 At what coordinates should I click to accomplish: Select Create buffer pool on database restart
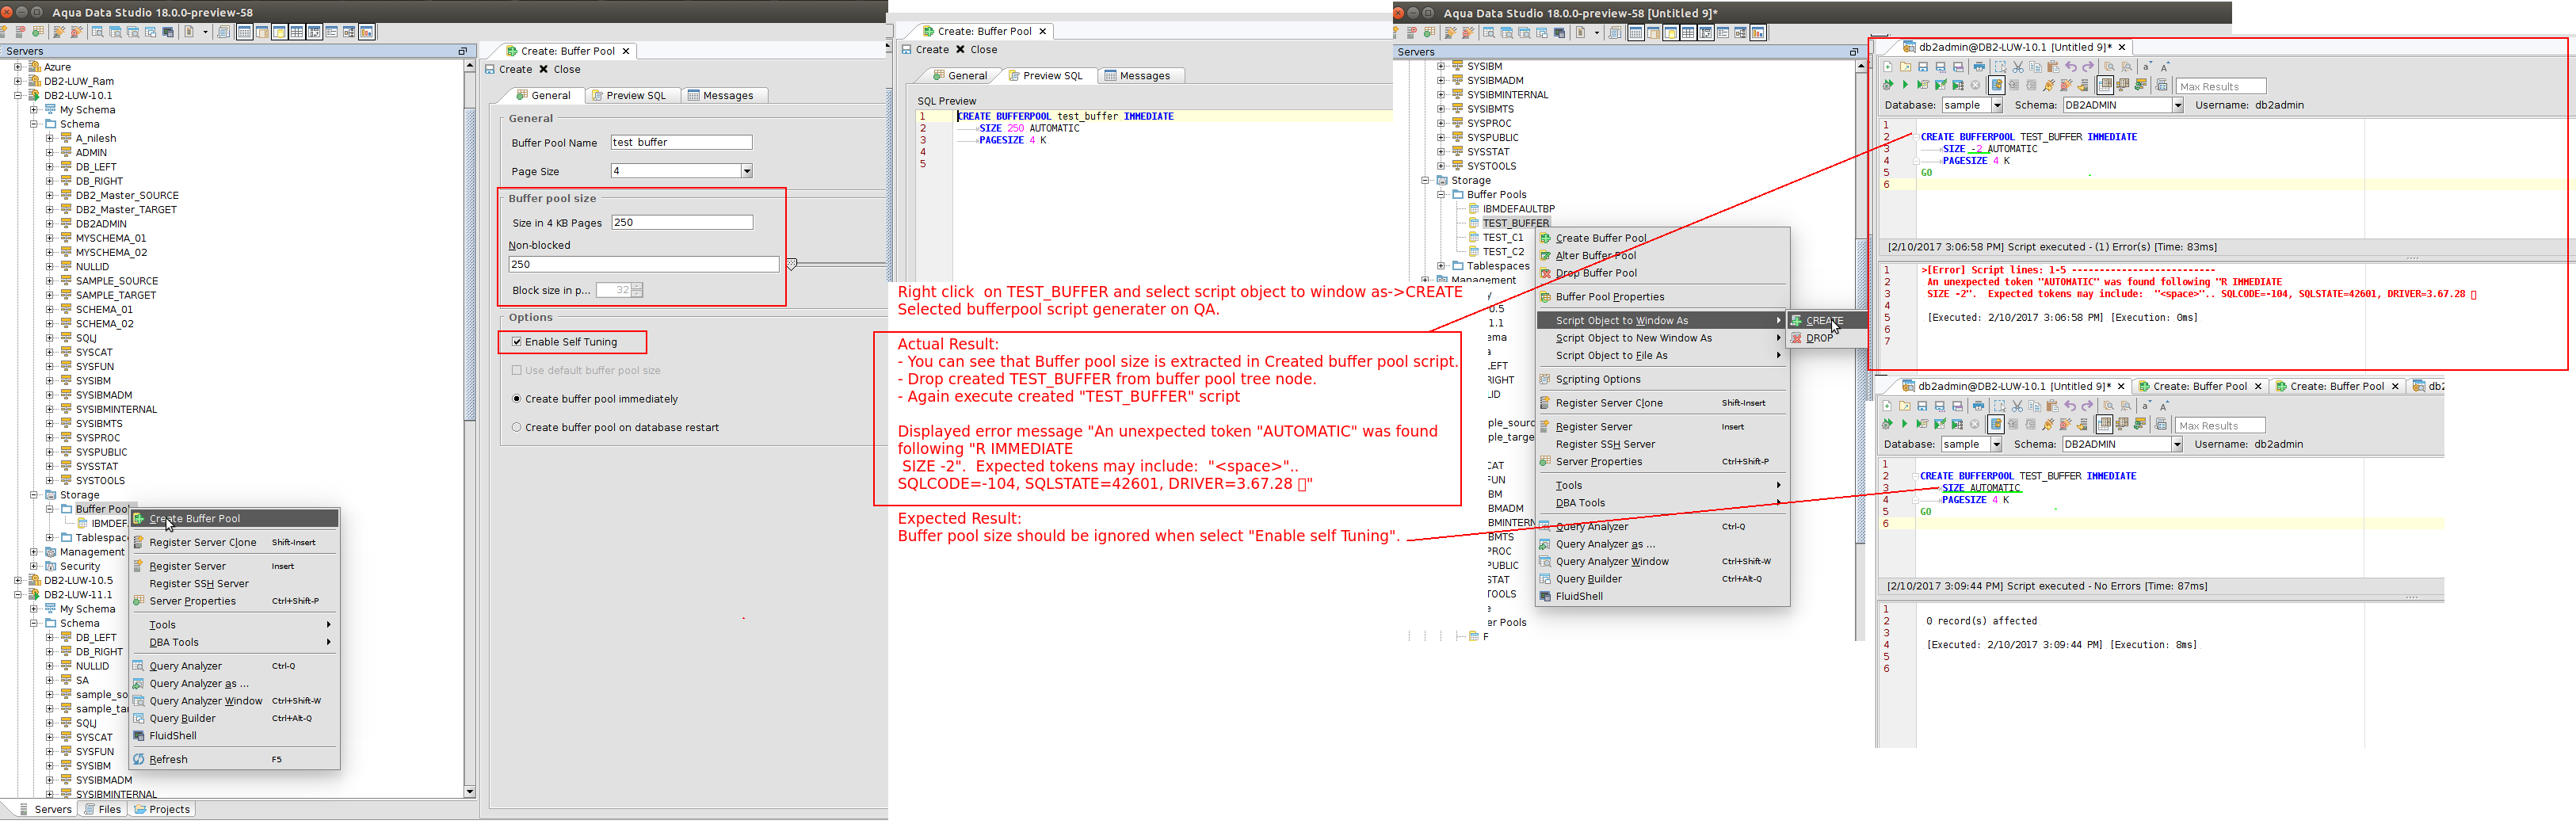pos(517,427)
